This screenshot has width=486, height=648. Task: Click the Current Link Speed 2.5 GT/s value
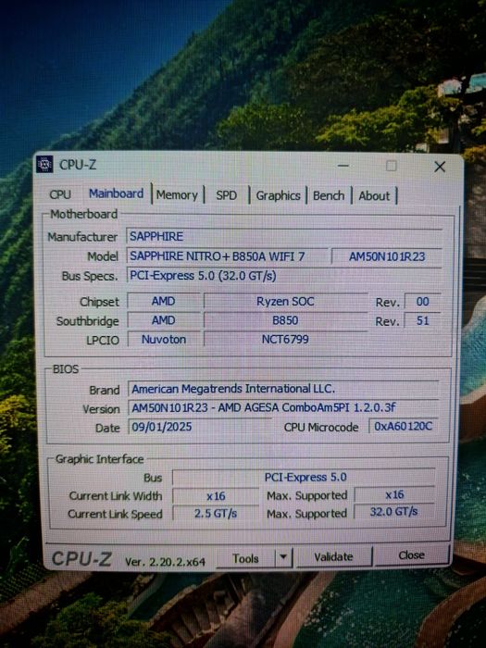(216, 514)
